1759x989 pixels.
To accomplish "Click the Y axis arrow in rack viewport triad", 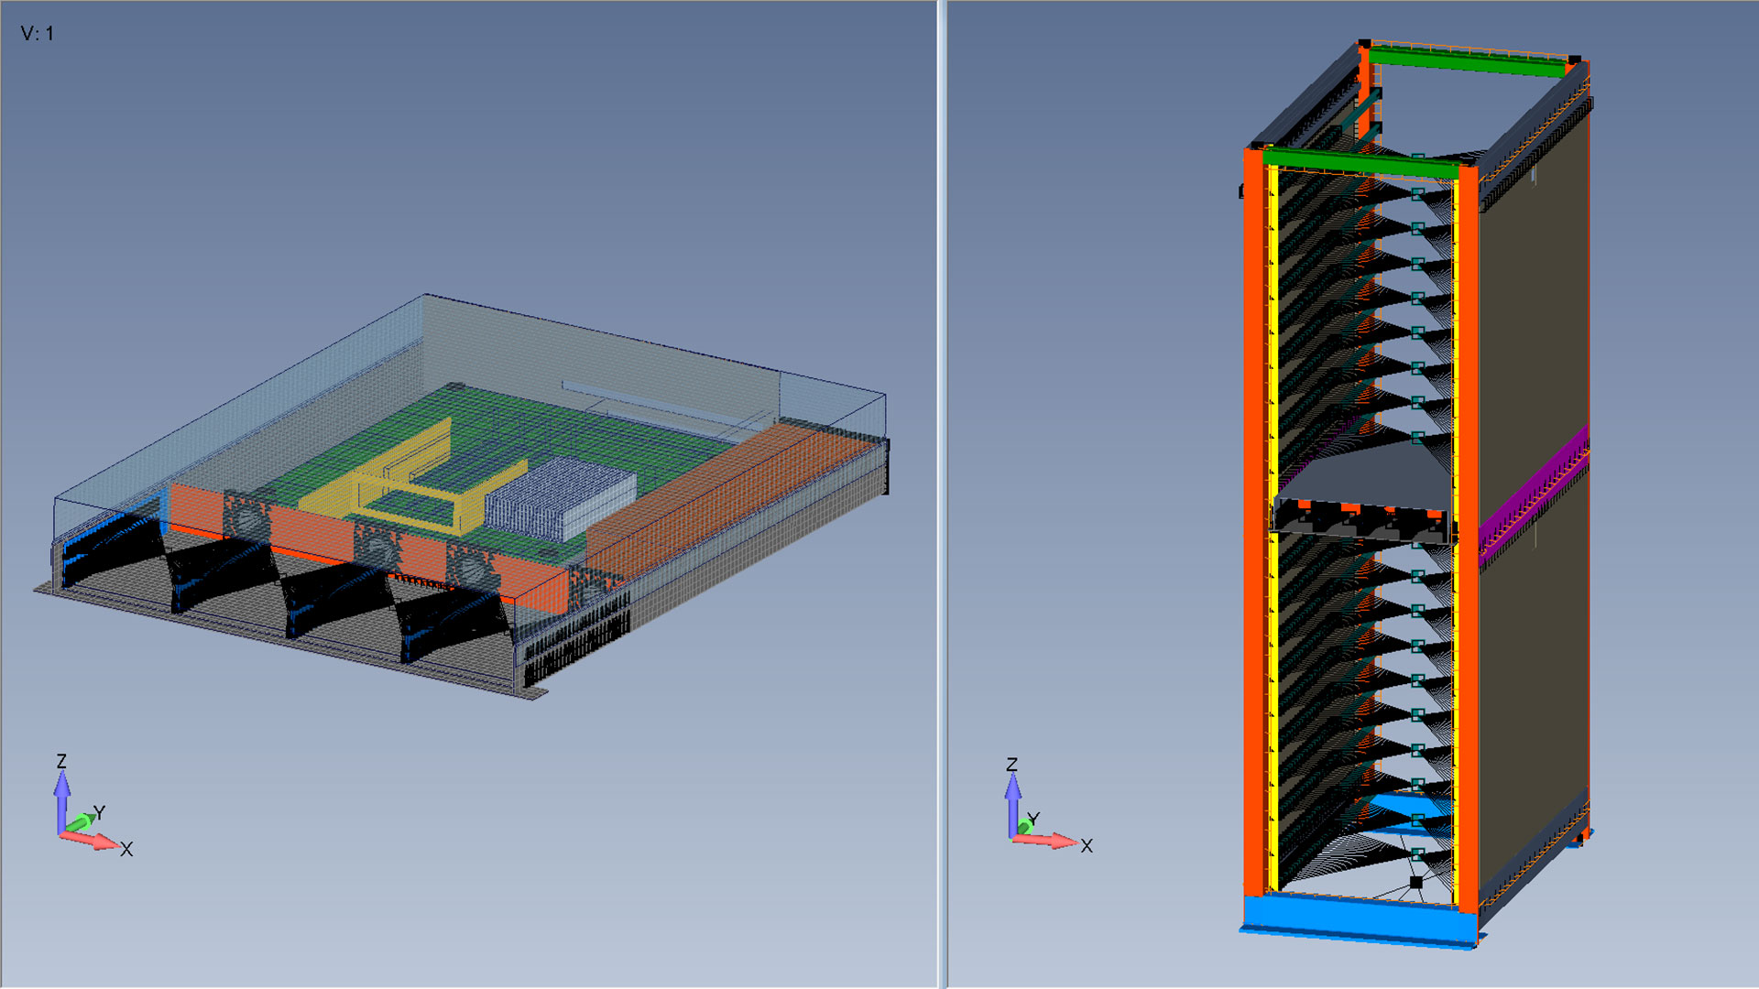I will 1025,827.
